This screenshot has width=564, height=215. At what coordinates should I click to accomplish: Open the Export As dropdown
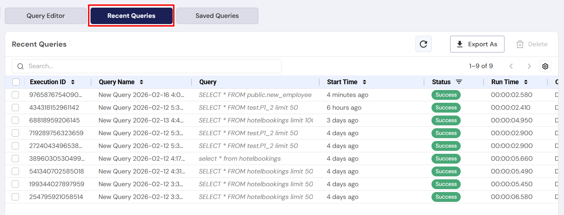pyautogui.click(x=477, y=44)
